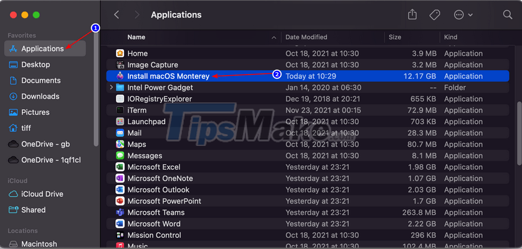Click the 80.7 MB size cell
Screen dimensions: 522x249
pos(422,145)
